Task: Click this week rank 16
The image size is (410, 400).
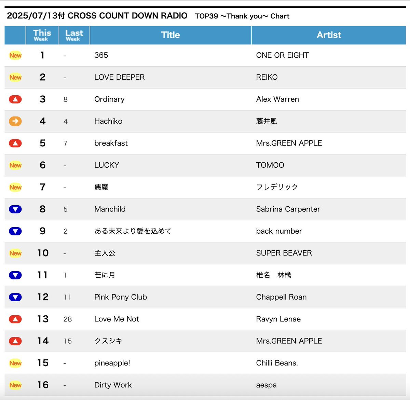Action: coord(43,385)
